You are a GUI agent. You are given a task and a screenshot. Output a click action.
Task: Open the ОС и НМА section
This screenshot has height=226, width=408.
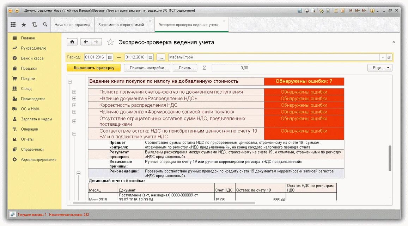pyautogui.click(x=30, y=109)
